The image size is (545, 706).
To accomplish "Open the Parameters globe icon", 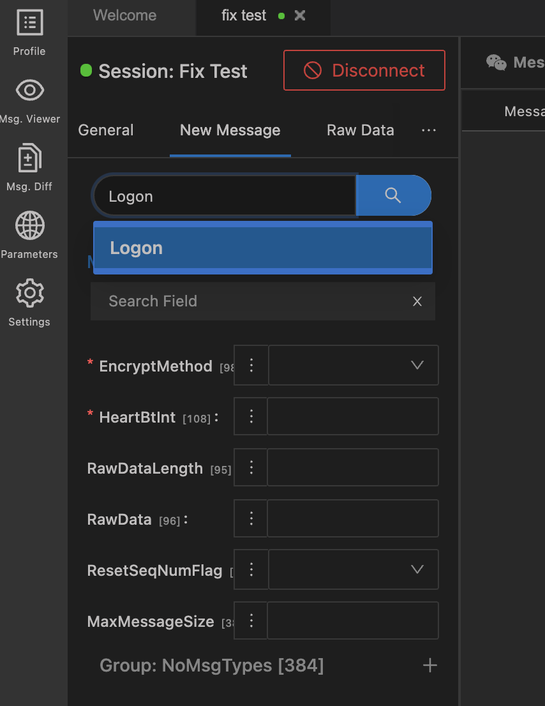I will click(29, 225).
